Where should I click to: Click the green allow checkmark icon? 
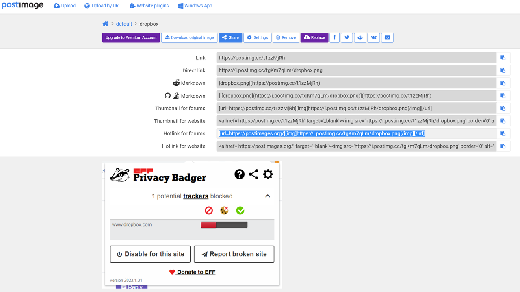coord(240,210)
